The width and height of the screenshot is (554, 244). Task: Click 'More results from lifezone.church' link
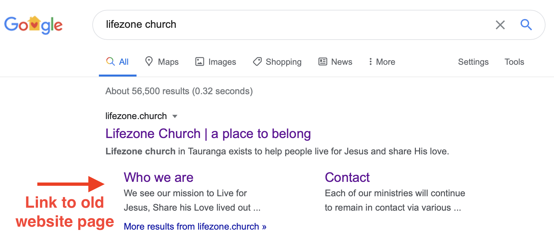coord(195,226)
